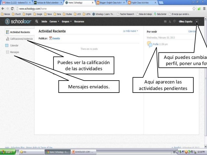Open the Bolsa de trabajo bookmark
Screen dimensions: 207x155
click(144, 14)
